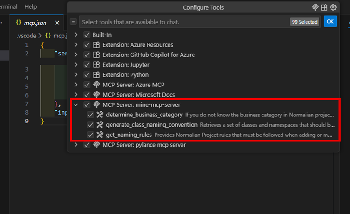Click the collapse-all minus button beside search field
Image resolution: width=350 pixels, height=214 pixels.
pos(73,22)
